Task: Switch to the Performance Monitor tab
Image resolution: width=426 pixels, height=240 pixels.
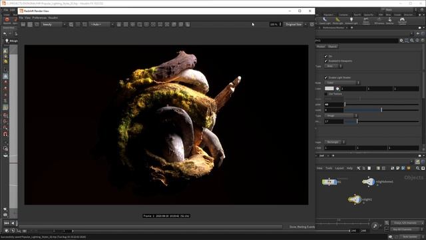Action: pos(333,28)
